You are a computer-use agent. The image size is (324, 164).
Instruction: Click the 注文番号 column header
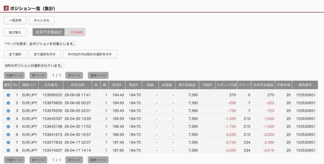click(51, 85)
